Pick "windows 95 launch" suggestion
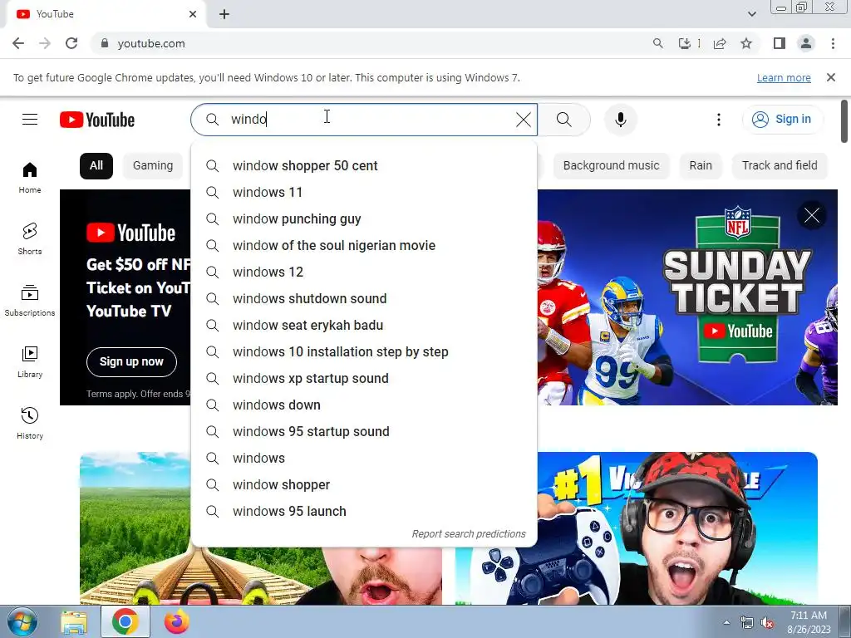Viewport: 851px width, 638px height. point(364,511)
